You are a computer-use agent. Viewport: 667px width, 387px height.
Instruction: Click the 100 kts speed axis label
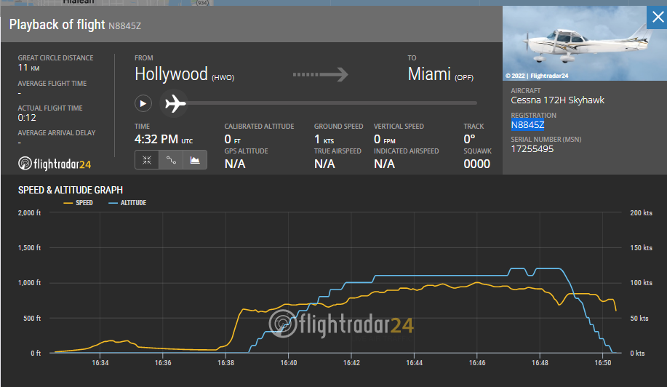[x=641, y=283]
